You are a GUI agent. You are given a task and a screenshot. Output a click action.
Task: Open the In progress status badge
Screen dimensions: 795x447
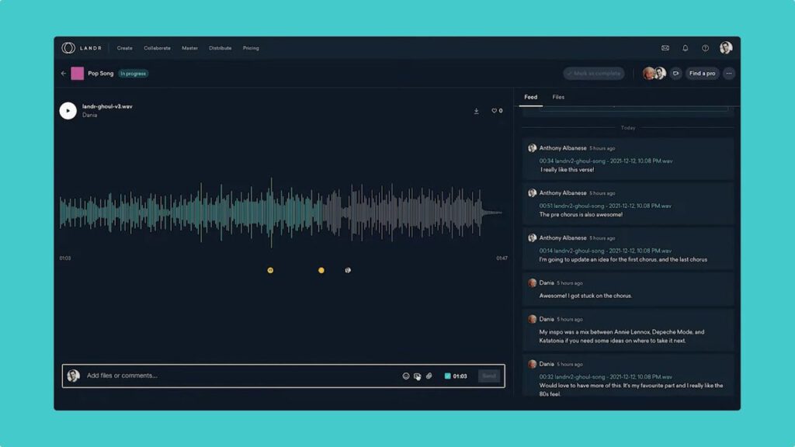point(134,74)
